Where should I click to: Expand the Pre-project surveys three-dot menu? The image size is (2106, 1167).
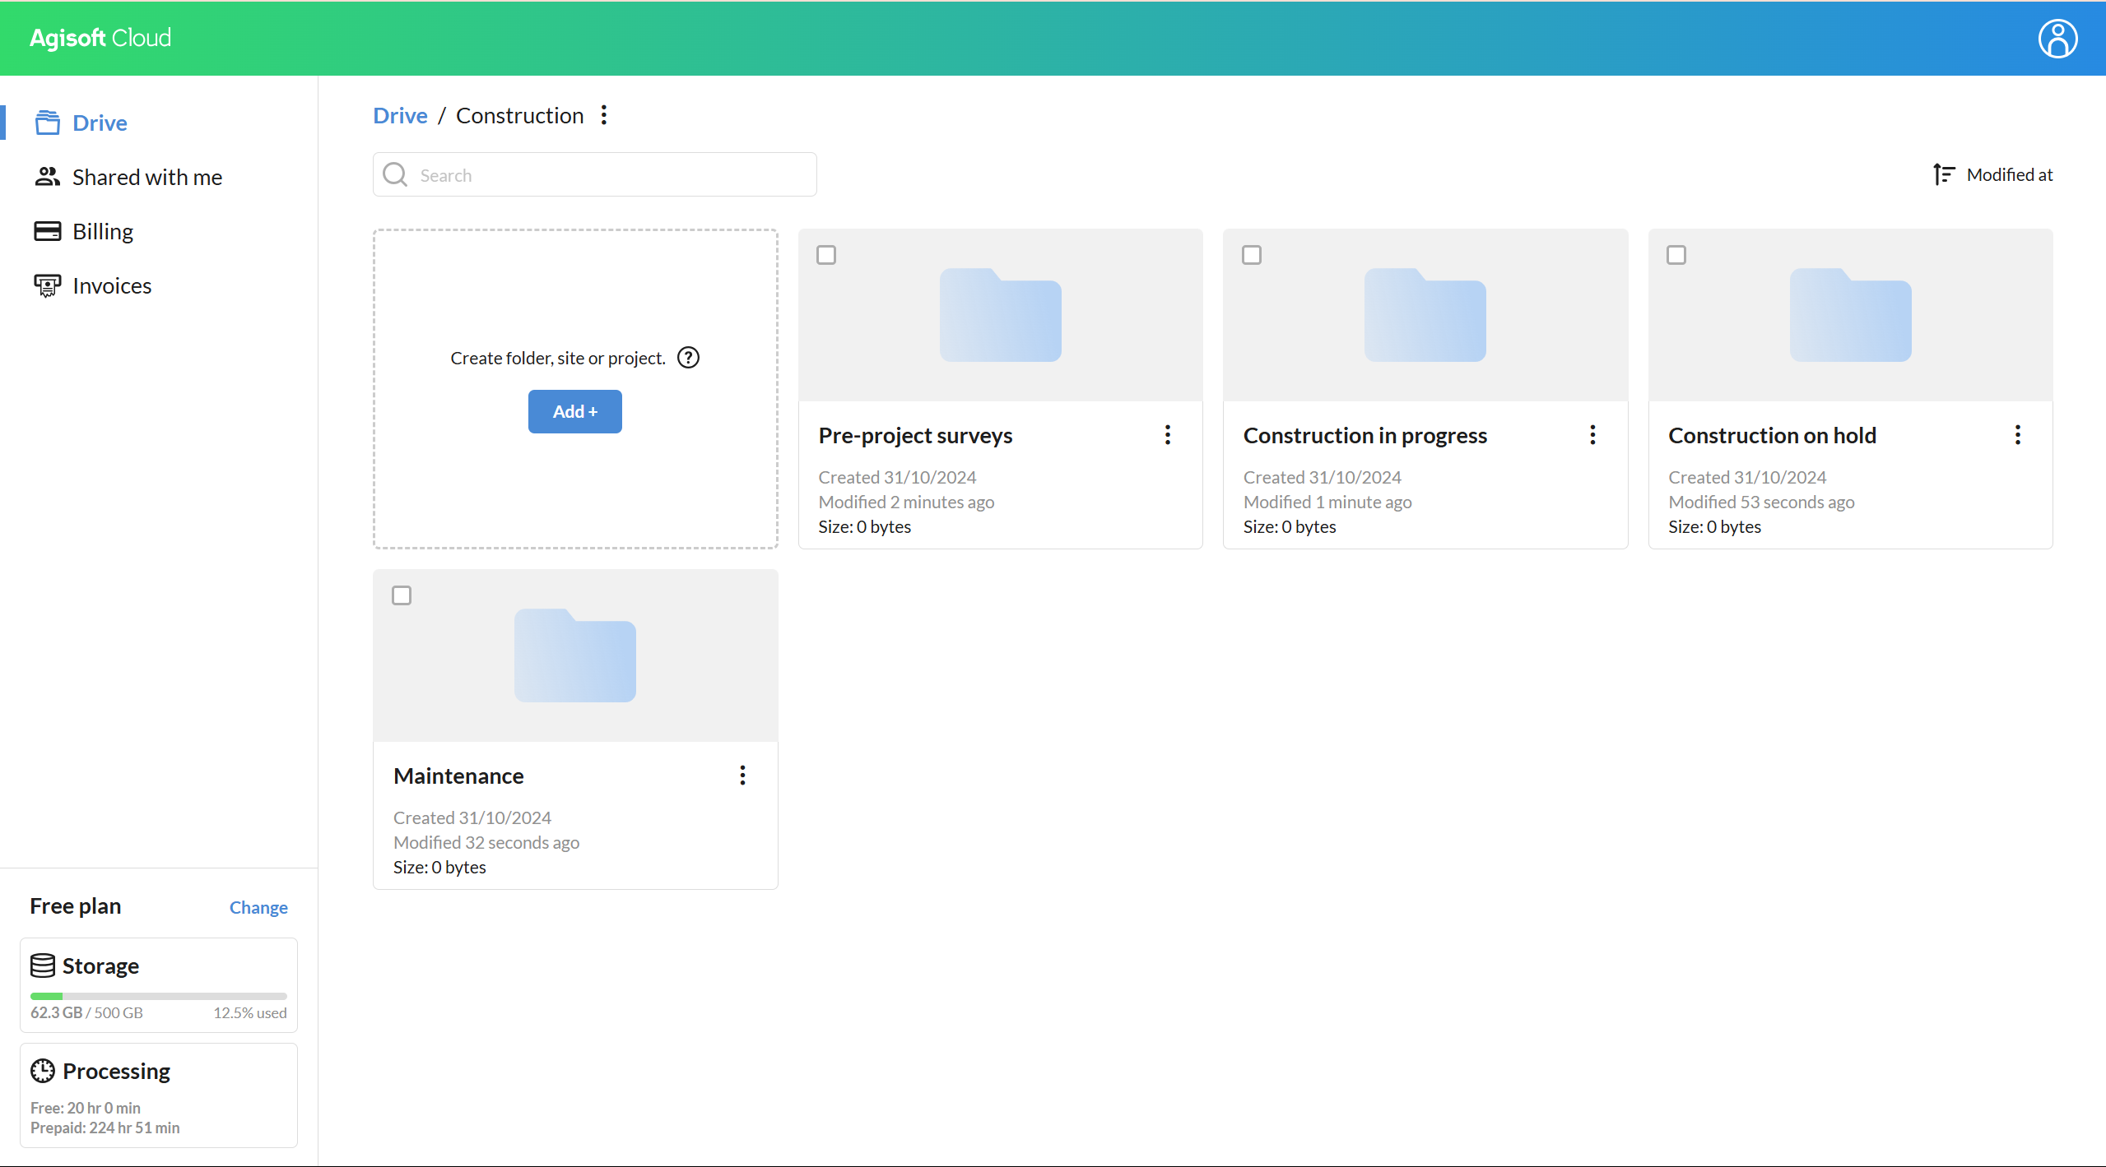point(1167,435)
